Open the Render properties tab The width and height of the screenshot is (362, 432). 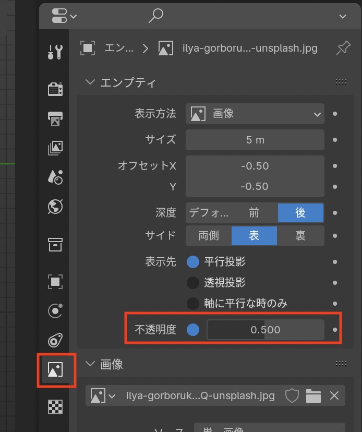coord(55,89)
